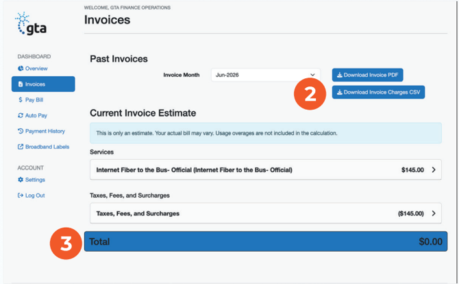
Task: Click the $0.00 total amount
Action: click(x=430, y=241)
